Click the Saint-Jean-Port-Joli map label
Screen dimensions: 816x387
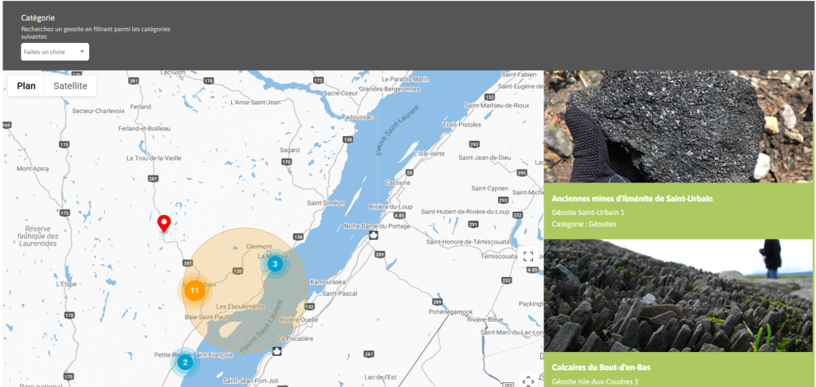(253, 381)
